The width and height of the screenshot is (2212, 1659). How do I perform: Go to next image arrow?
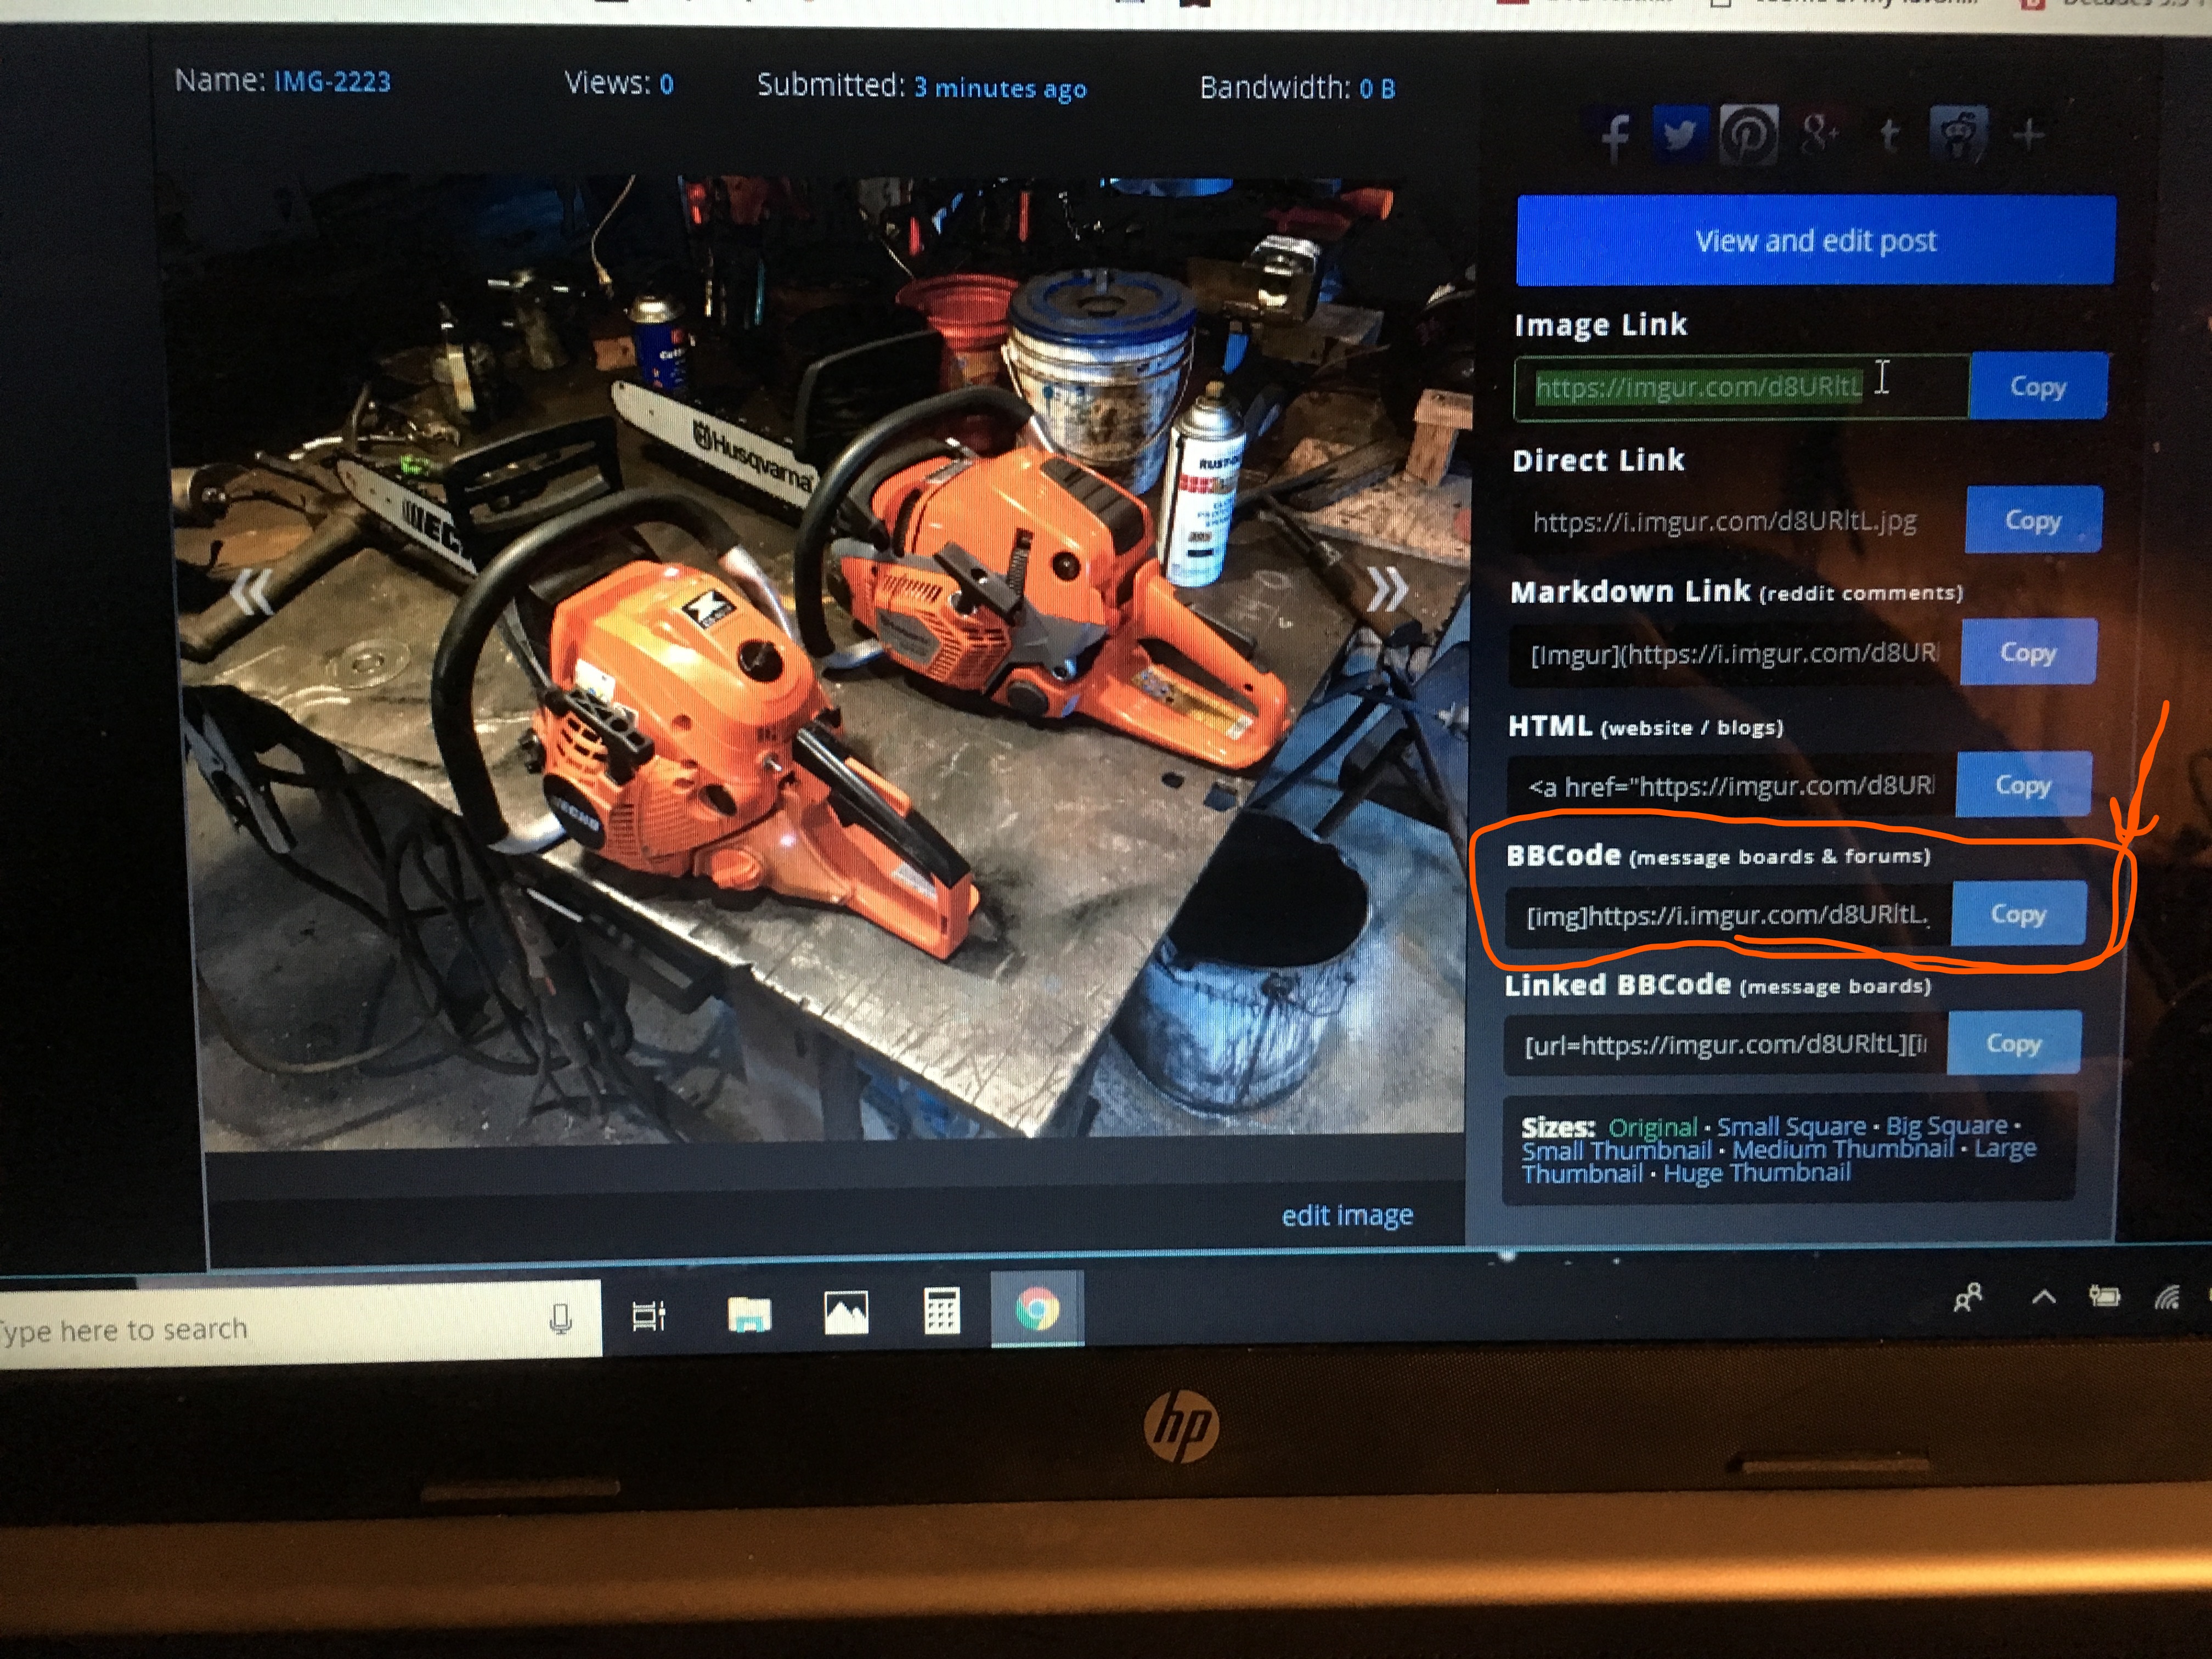click(x=1387, y=589)
